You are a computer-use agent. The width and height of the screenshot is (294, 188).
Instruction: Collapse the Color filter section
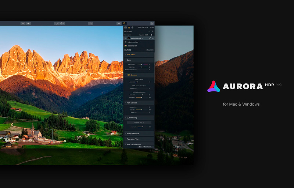click(139, 60)
